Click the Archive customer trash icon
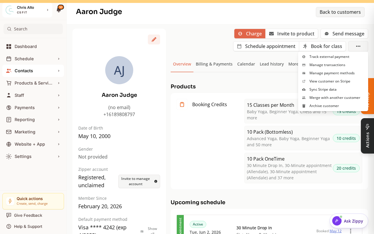Screen dimensions: 374x234 [304, 106]
